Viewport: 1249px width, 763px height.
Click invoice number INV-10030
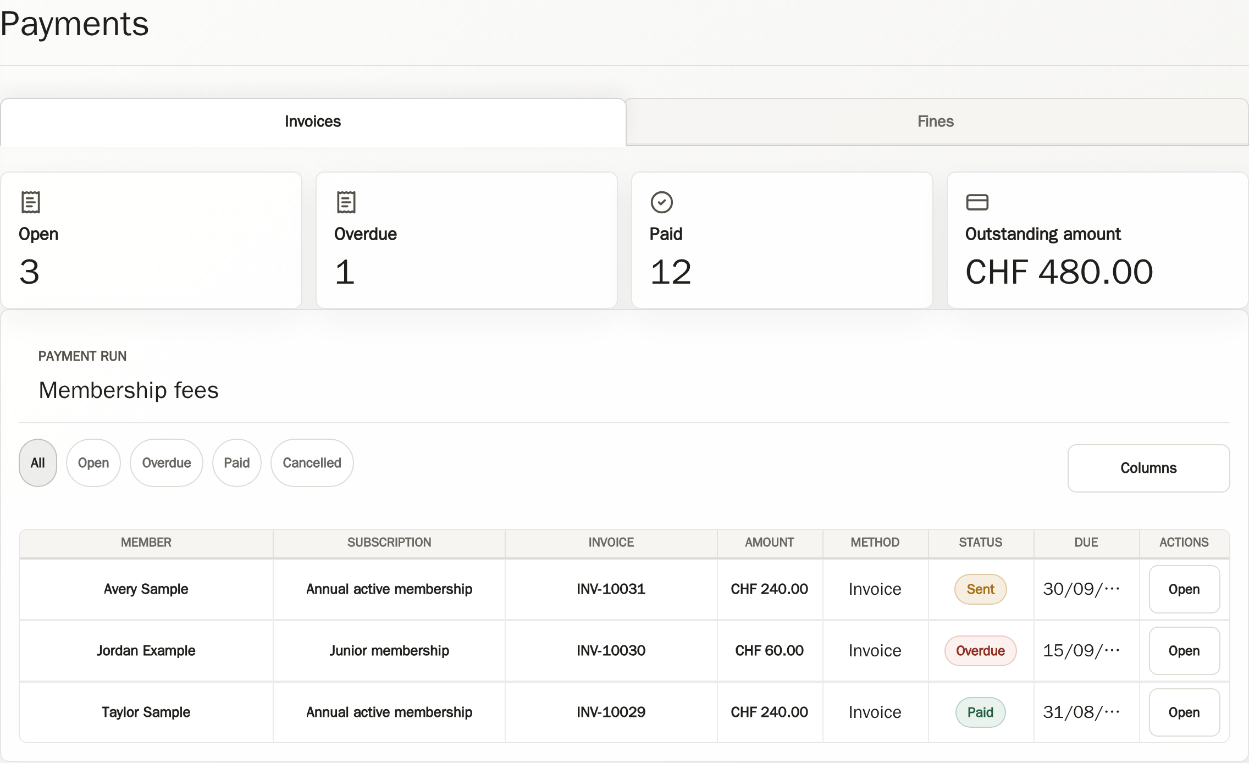pos(611,651)
